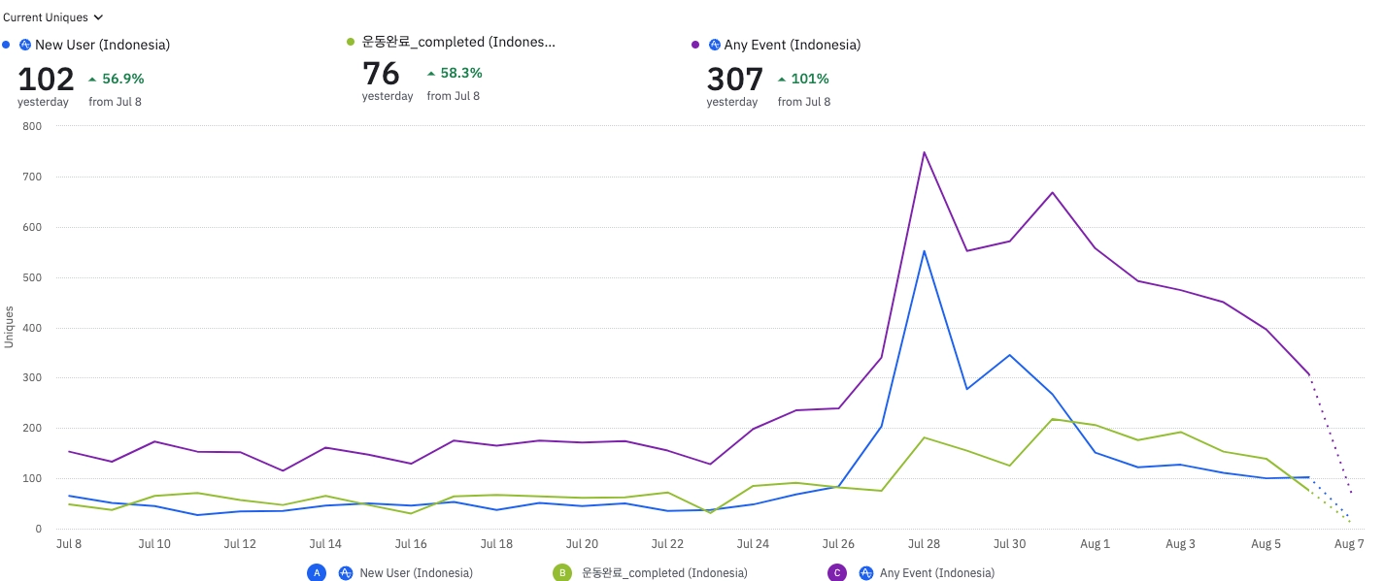Click the 102 New User metric value
The width and height of the screenshot is (1384, 581).
point(46,79)
